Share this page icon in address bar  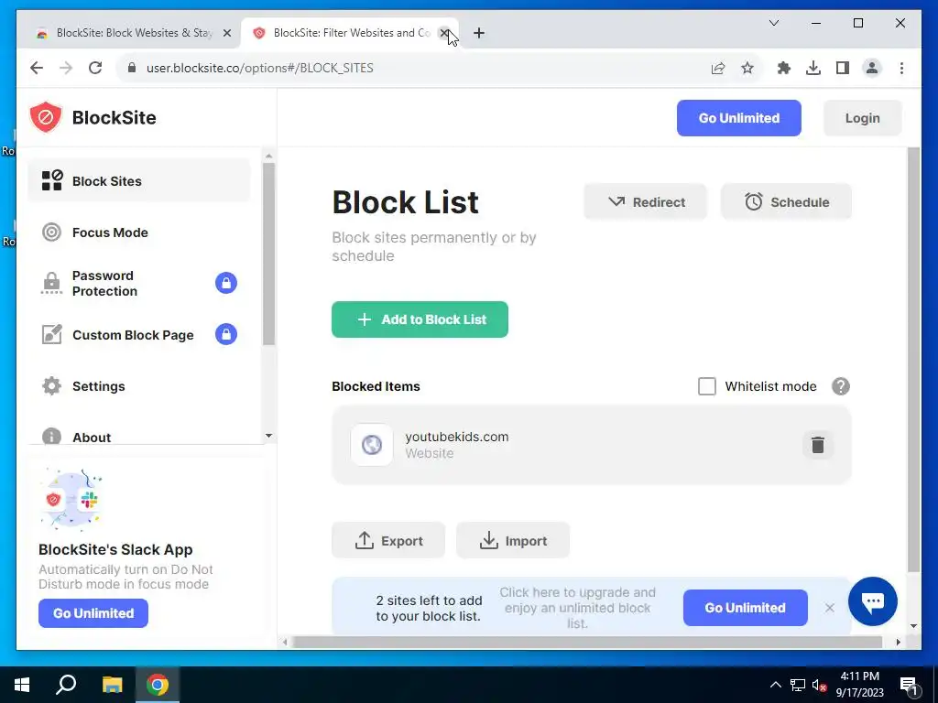click(x=718, y=68)
